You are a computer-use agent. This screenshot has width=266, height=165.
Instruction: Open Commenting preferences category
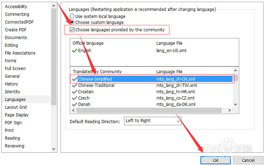tap(17, 14)
